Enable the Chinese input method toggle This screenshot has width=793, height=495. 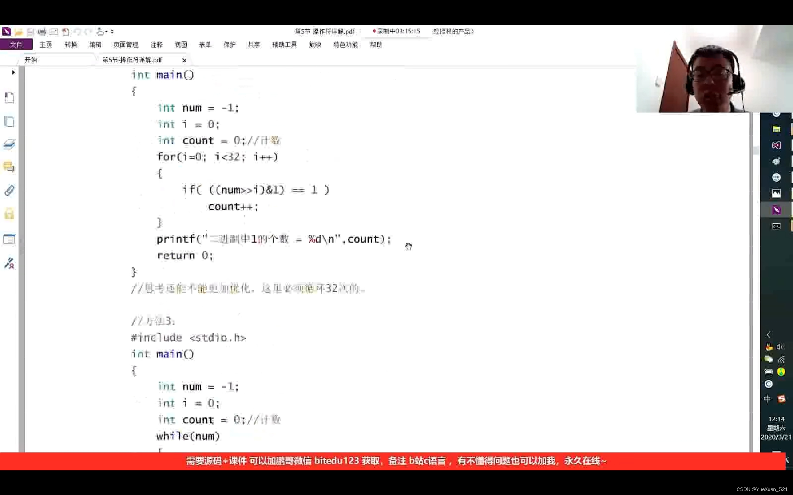767,398
